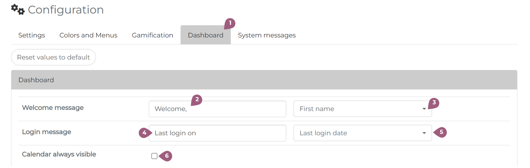Click into the Last login on field
This screenshot has width=530, height=168.
217,133
